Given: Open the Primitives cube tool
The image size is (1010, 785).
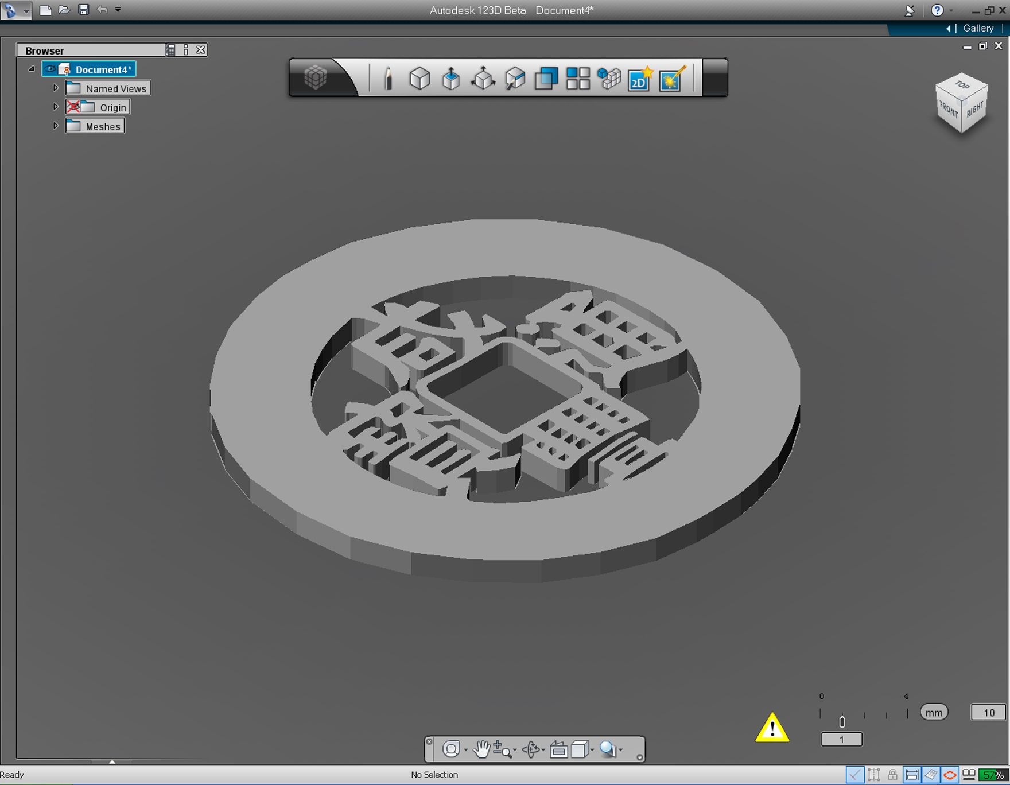Looking at the screenshot, I should point(419,78).
